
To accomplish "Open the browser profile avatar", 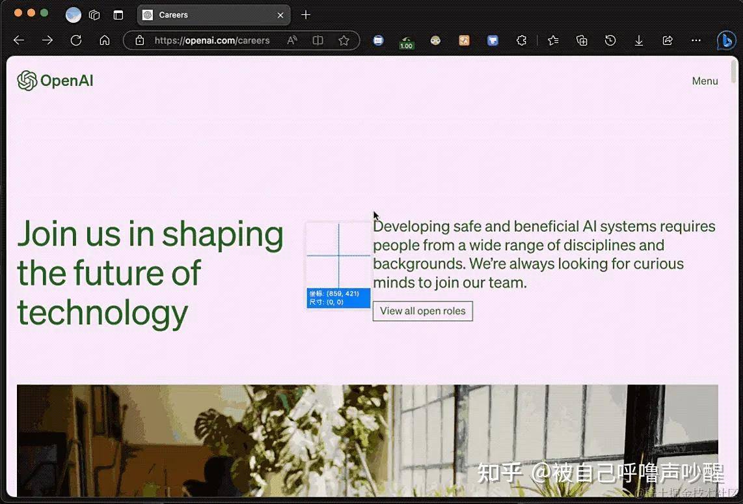I will (x=73, y=15).
